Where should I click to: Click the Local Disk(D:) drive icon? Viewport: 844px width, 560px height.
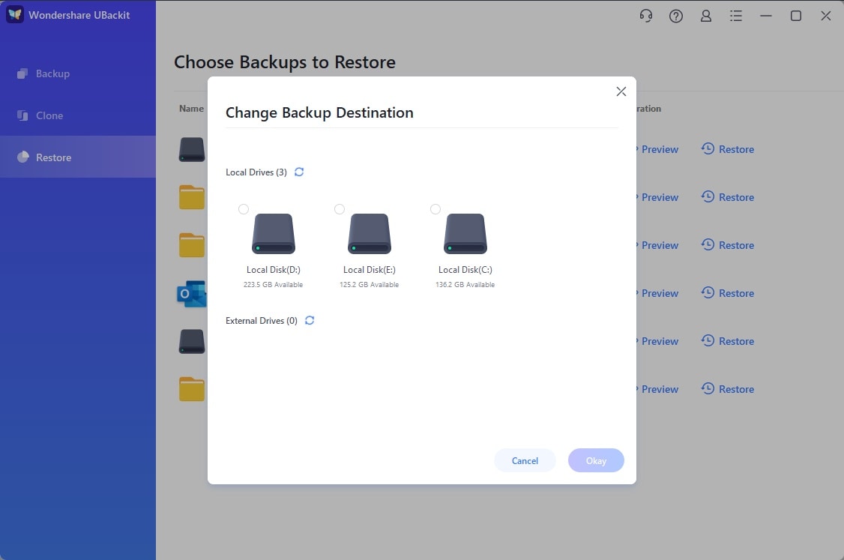click(274, 234)
